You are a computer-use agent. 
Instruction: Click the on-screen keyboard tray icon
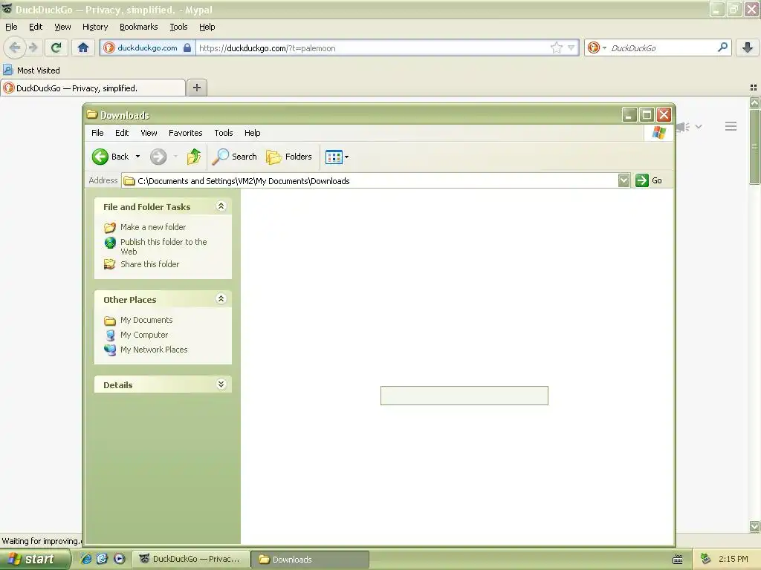click(678, 560)
